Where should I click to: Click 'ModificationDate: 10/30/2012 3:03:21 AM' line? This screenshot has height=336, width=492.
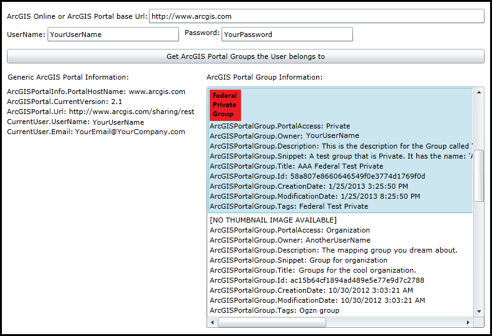coord(317,300)
